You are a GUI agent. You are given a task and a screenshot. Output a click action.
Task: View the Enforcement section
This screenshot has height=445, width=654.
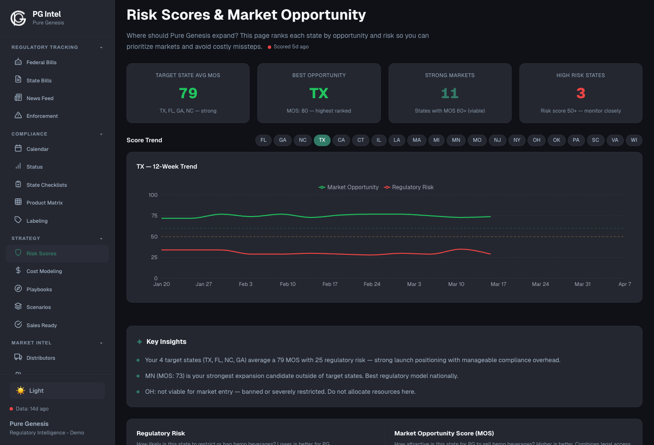pos(43,115)
